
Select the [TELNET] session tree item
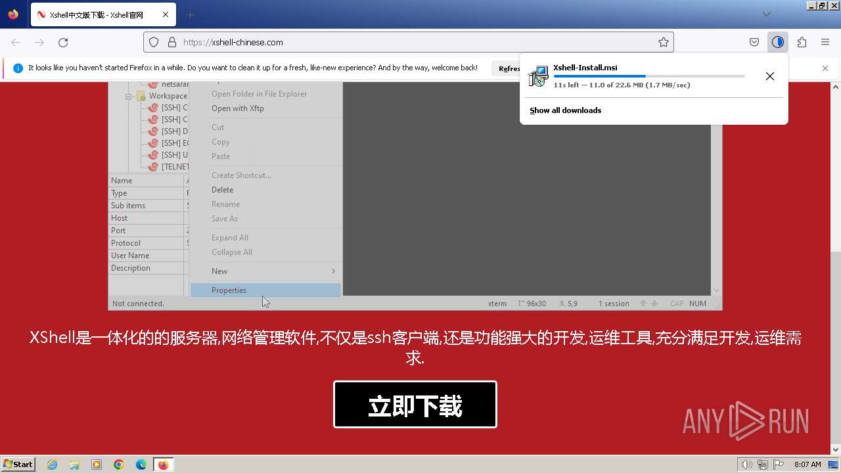pos(174,167)
